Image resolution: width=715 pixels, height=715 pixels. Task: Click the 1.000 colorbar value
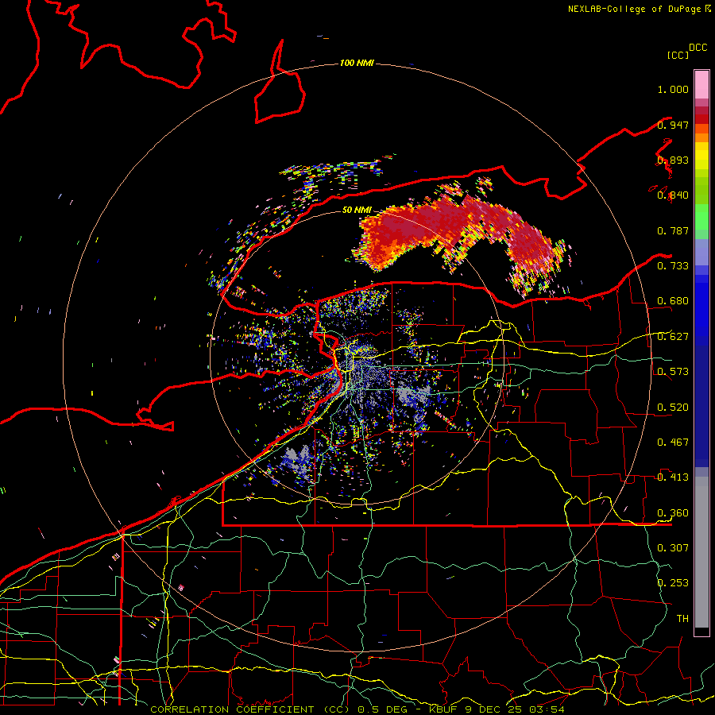tap(673, 89)
